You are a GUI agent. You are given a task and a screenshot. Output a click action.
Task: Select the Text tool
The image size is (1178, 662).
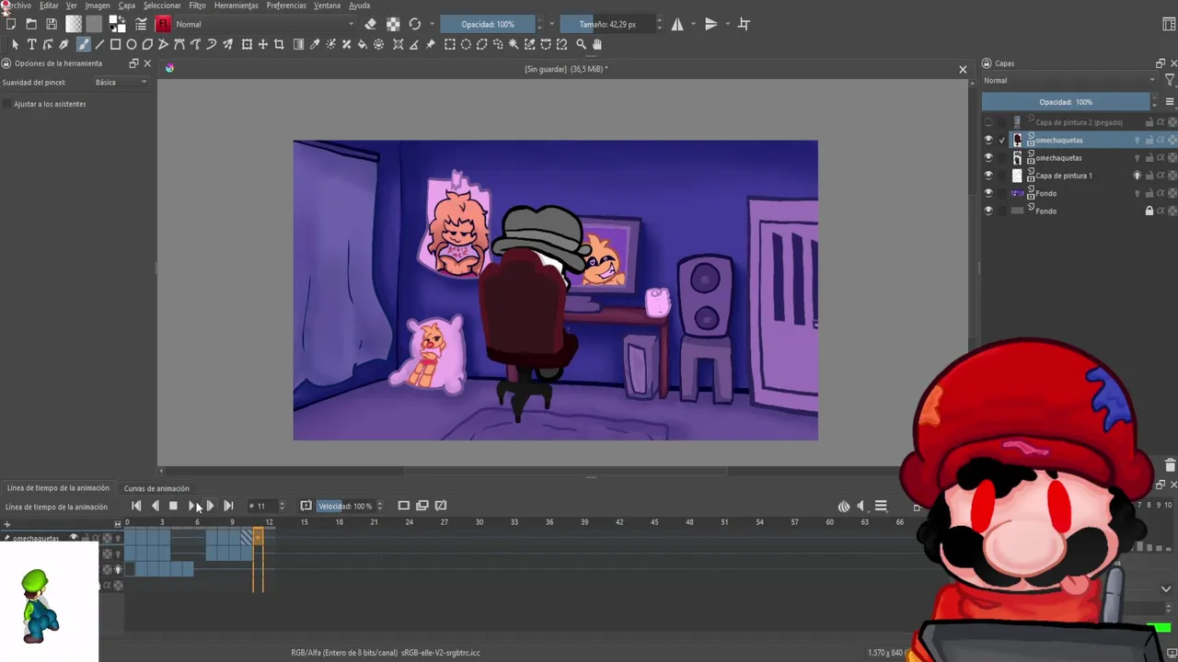pyautogui.click(x=31, y=44)
